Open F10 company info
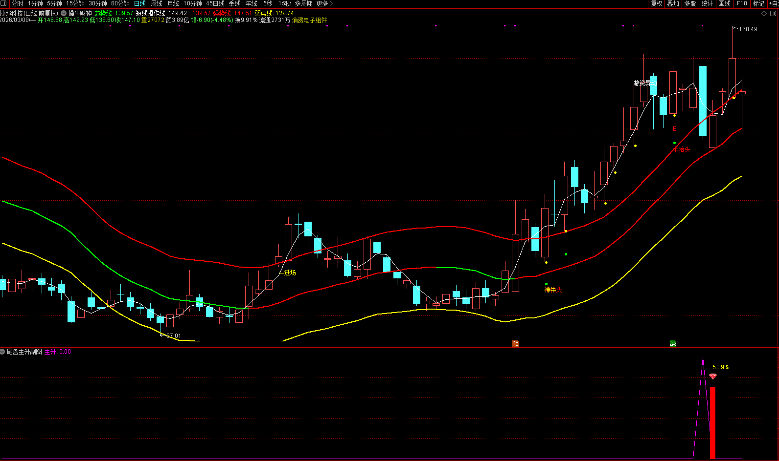This screenshot has width=779, height=461. coord(742,3)
